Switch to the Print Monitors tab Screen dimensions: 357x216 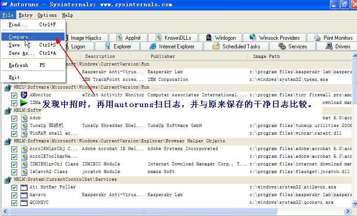(333, 38)
